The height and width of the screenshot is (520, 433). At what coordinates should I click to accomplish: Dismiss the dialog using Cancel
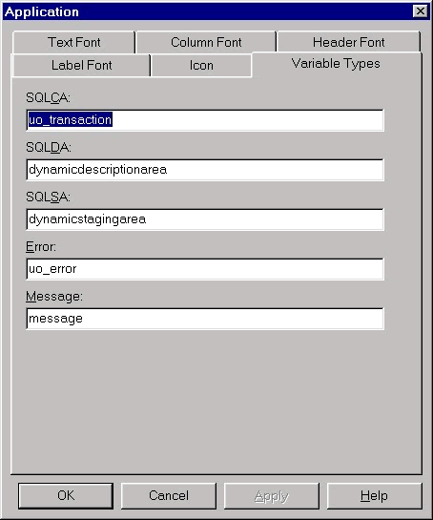[x=169, y=495]
